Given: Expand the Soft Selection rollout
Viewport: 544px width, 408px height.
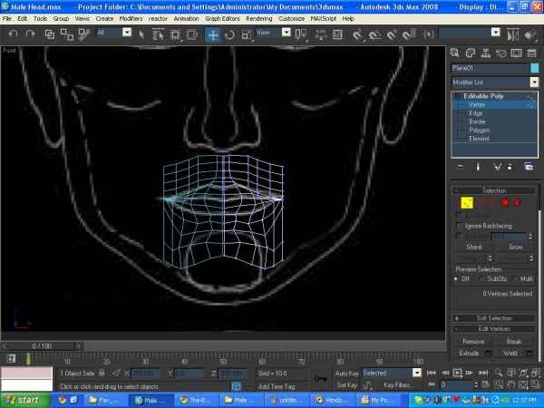Looking at the screenshot, I should [x=457, y=318].
